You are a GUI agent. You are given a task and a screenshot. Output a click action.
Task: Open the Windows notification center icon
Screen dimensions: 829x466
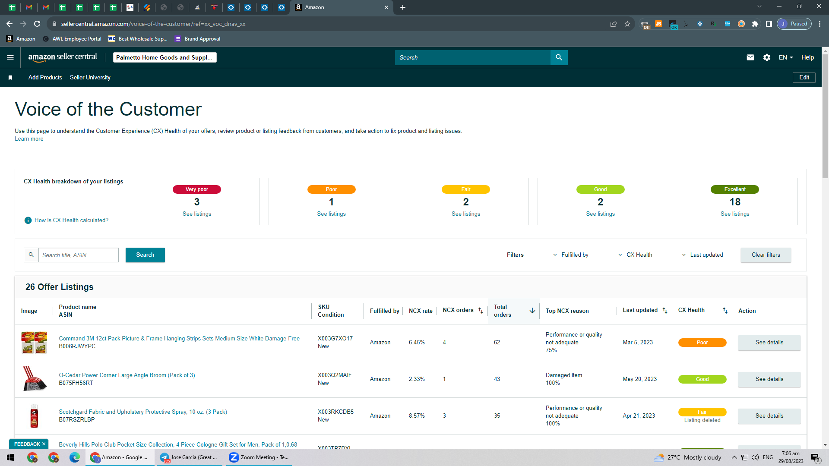click(x=816, y=457)
